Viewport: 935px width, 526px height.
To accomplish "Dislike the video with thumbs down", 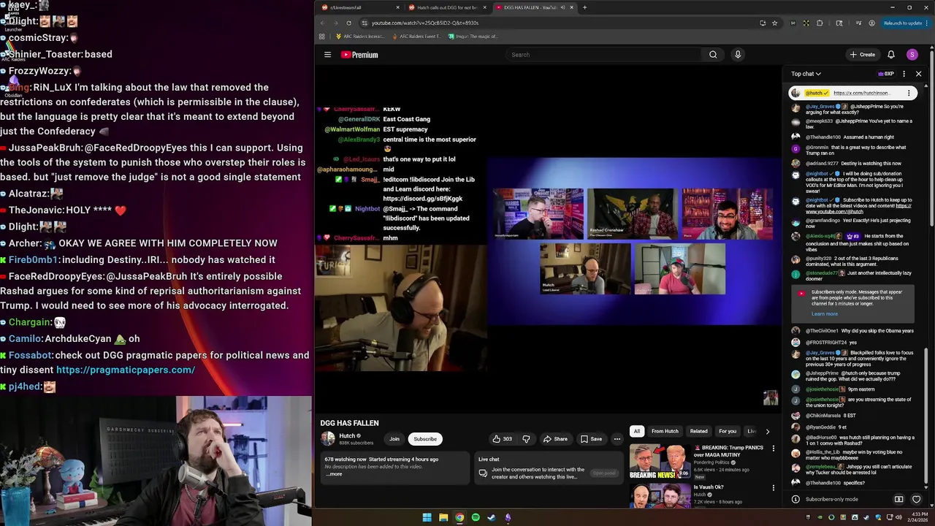I will point(526,439).
